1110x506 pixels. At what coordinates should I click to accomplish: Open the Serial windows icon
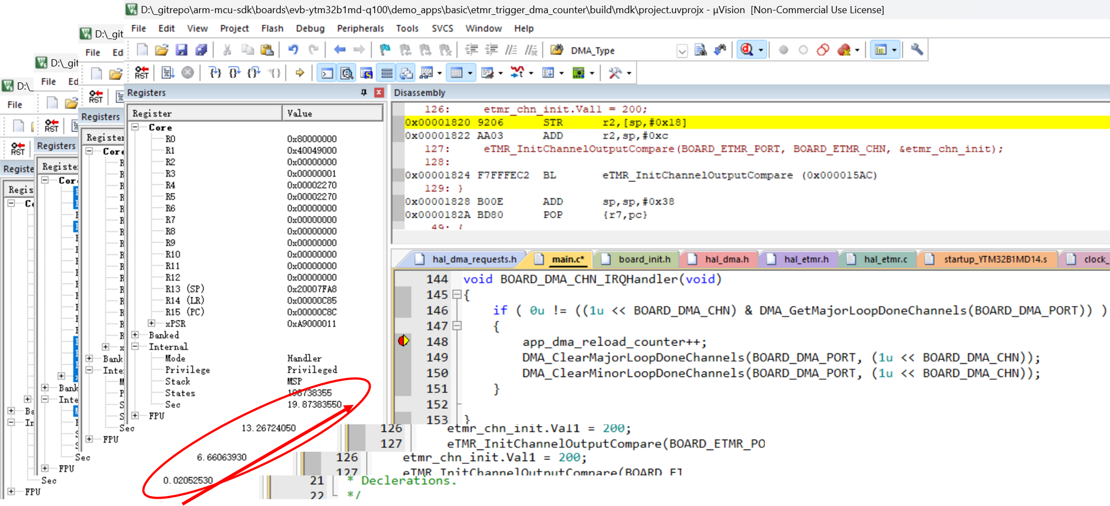[x=488, y=73]
